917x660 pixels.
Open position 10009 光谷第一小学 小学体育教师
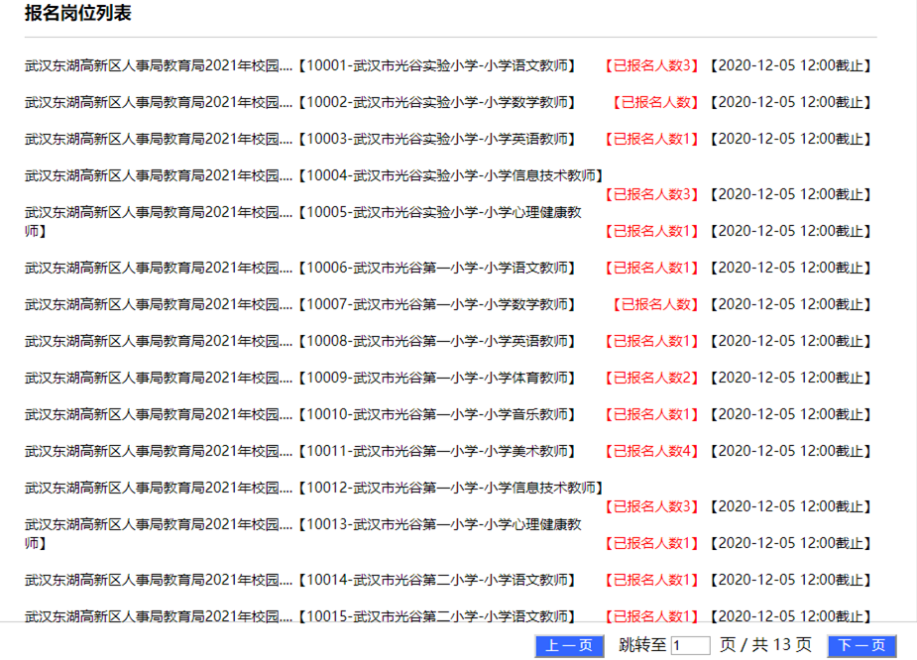437,379
